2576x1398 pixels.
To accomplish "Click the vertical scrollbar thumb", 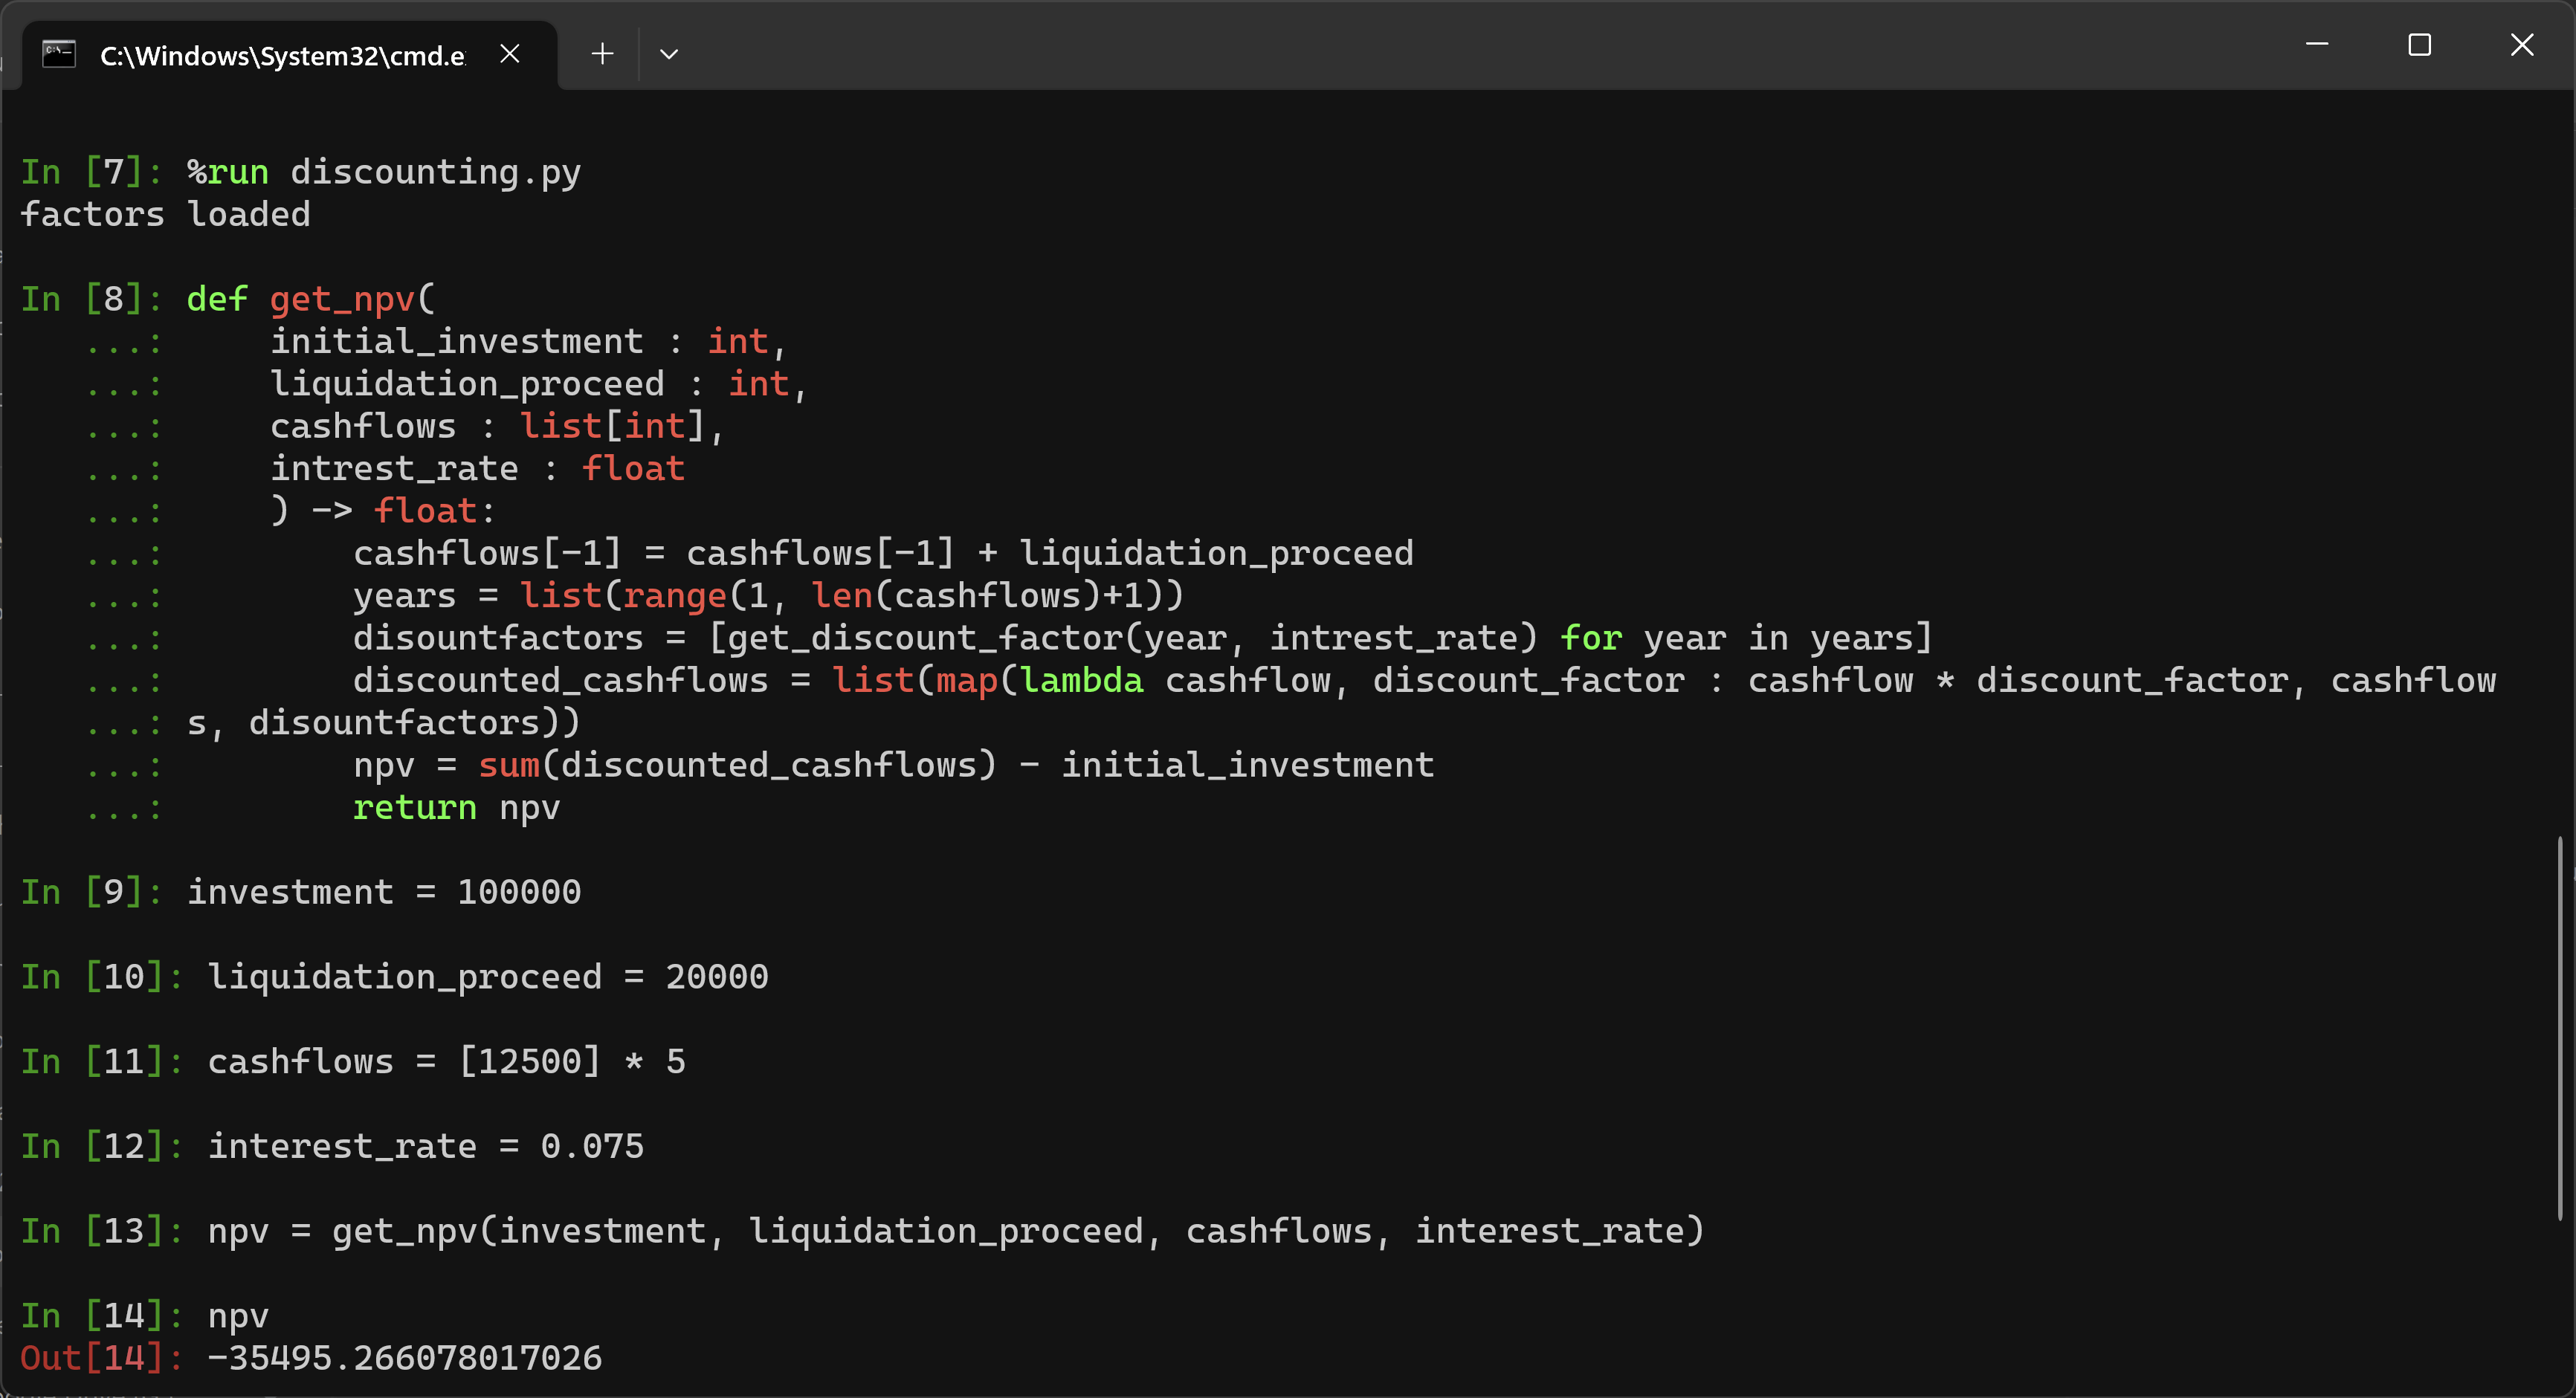I will point(2561,1028).
